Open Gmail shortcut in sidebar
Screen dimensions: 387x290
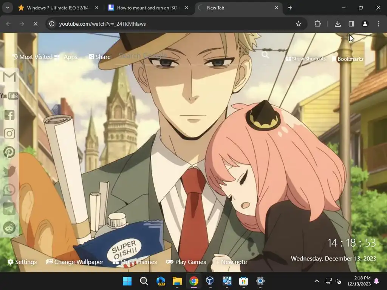click(x=9, y=77)
